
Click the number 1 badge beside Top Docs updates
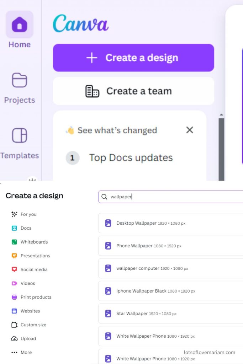pos(73,158)
